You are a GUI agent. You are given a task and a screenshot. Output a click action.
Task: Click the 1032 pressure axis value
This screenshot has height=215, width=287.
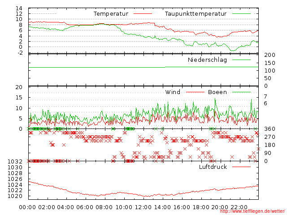(15, 161)
